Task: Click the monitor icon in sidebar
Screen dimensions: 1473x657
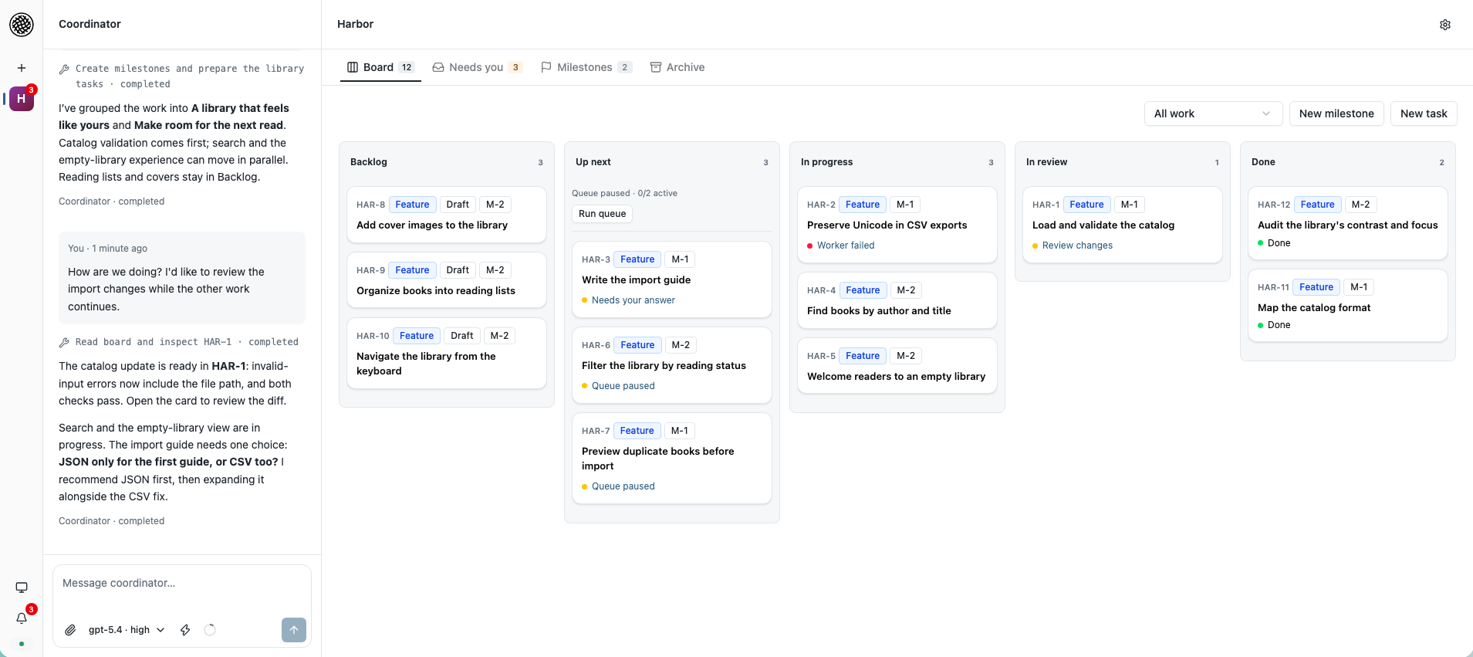Action: point(22,588)
